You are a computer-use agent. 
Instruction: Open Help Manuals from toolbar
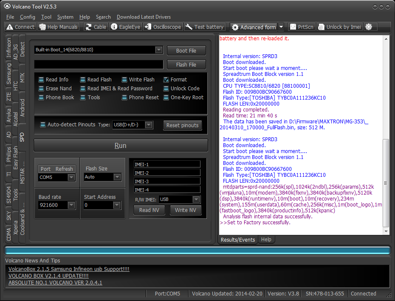click(59, 27)
